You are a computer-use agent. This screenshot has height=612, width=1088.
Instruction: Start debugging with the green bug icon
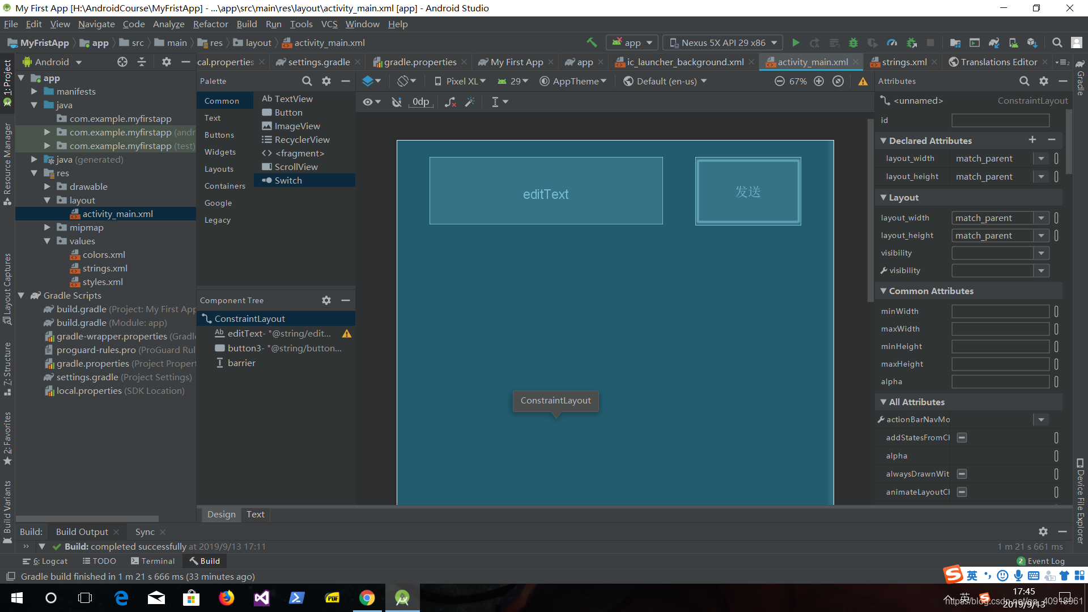[853, 42]
